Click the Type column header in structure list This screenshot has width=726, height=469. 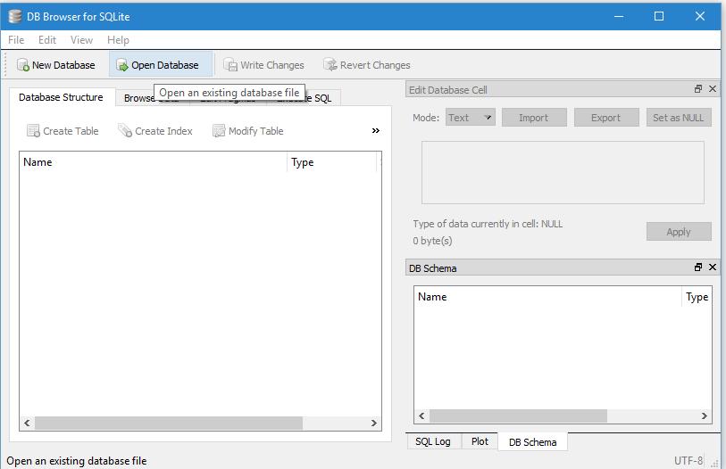(331, 162)
